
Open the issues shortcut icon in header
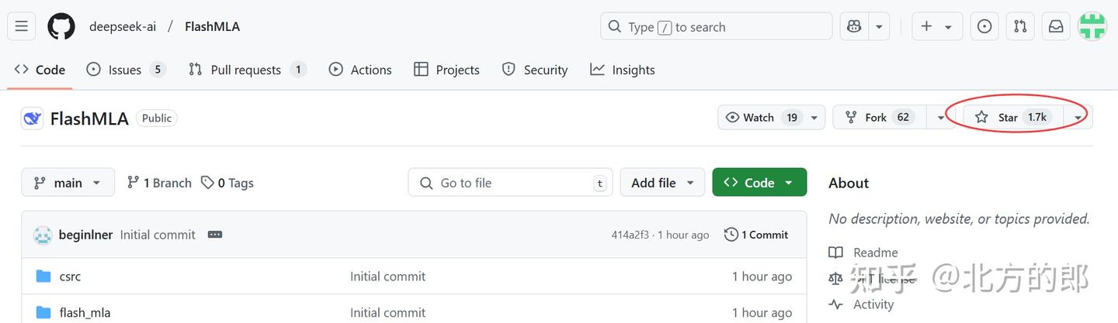click(x=984, y=26)
